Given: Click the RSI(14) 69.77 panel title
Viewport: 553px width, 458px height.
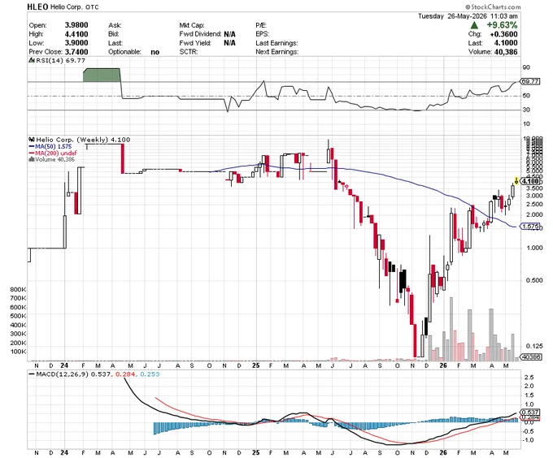Looking at the screenshot, I should click(x=60, y=61).
